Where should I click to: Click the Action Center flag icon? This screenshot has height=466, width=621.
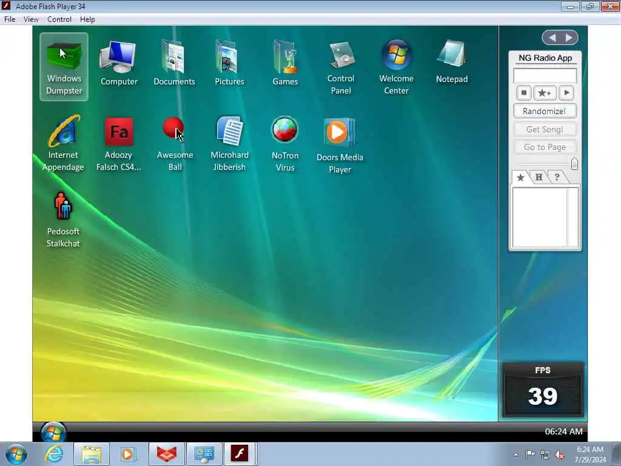[x=530, y=454]
